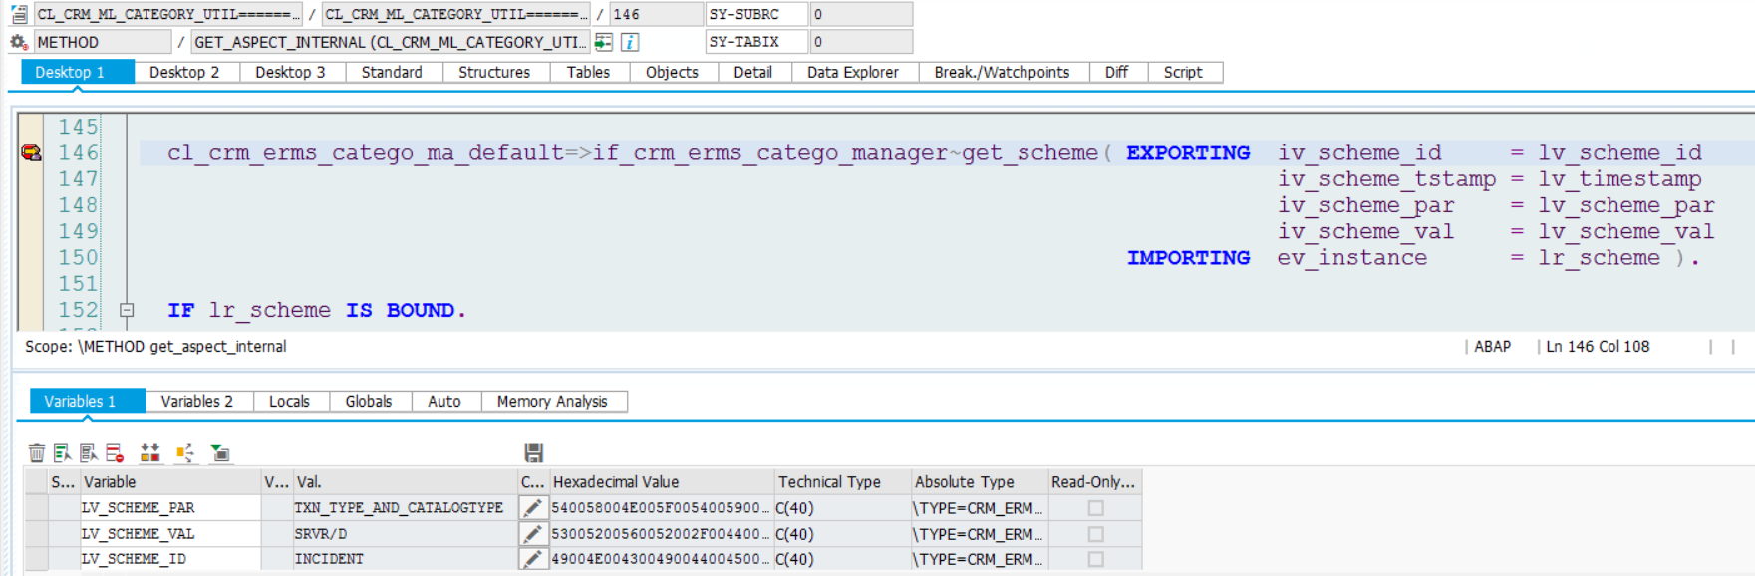Click the ev_instance parameter in the code
The image size is (1755, 576).
[x=1351, y=257]
